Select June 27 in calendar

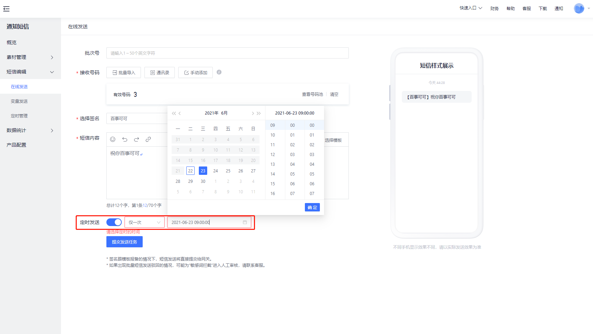(x=253, y=171)
